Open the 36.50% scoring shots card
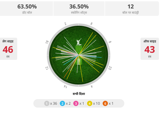This screenshot has height=115, width=164. click(x=79, y=8)
